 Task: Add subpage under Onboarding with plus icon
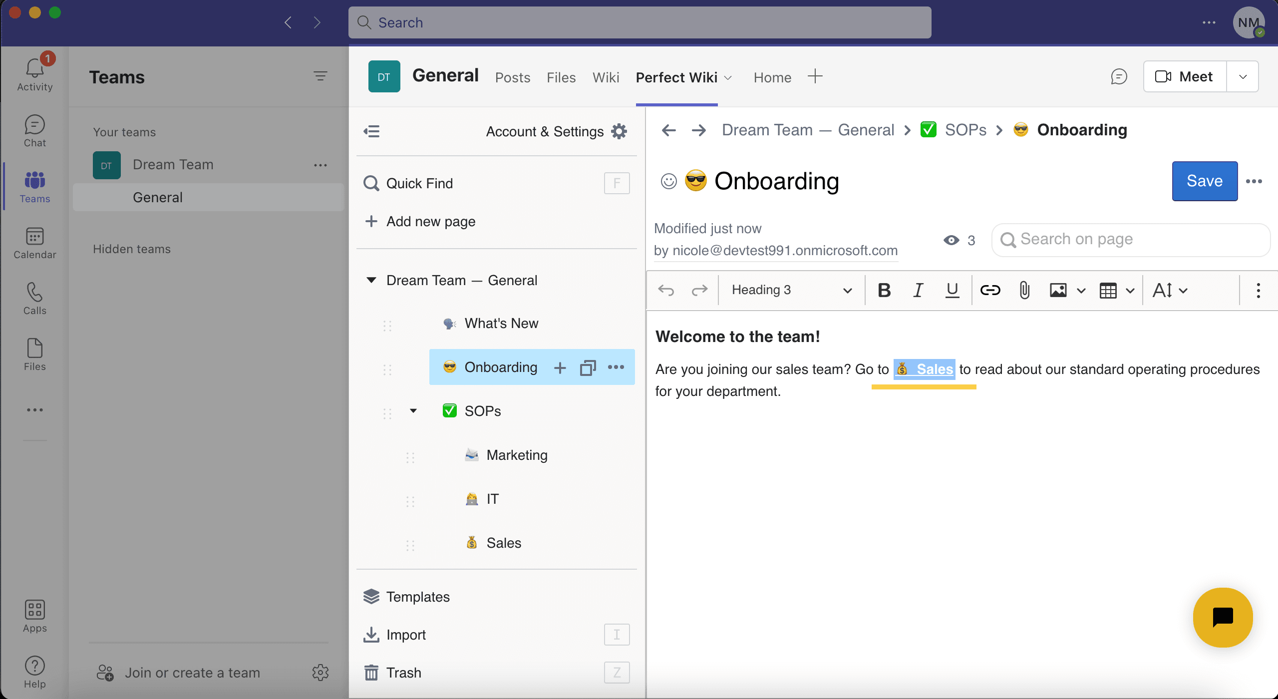tap(560, 368)
